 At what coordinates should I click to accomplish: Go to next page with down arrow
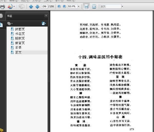(37, 7)
